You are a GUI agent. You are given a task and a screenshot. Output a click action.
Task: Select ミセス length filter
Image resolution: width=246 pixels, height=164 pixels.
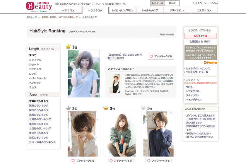point(33,87)
